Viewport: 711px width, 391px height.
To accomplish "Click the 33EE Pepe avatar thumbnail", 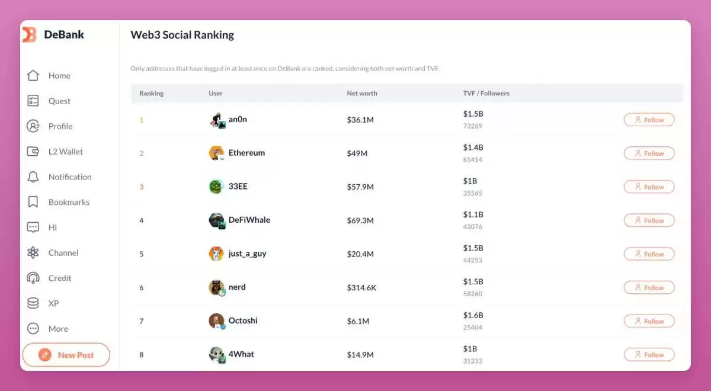I will [x=216, y=187].
